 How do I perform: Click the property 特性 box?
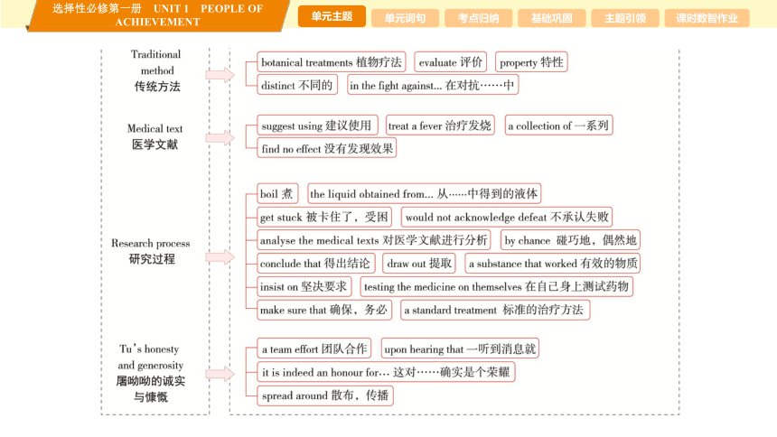click(531, 62)
